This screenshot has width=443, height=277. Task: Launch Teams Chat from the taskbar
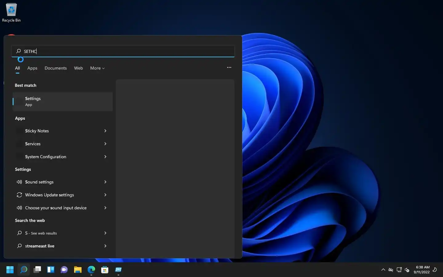64,270
